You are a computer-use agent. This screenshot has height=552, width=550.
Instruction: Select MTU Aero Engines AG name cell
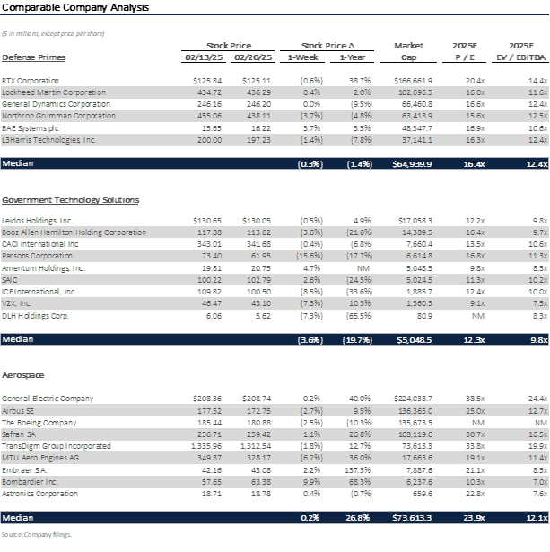(x=40, y=458)
